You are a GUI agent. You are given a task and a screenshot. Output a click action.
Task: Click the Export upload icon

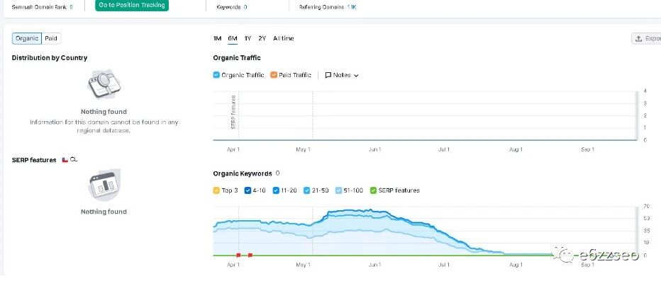pyautogui.click(x=638, y=39)
